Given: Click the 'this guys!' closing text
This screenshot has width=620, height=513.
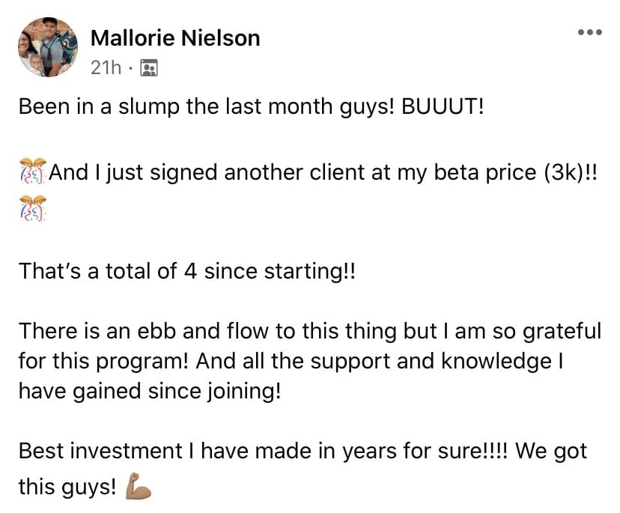Looking at the screenshot, I should (x=67, y=487).
